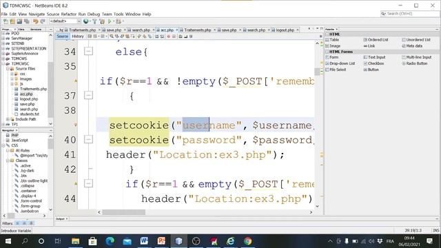
Task: Click the Undo arrow in toolbar
Action: pyautogui.click(x=35, y=21)
